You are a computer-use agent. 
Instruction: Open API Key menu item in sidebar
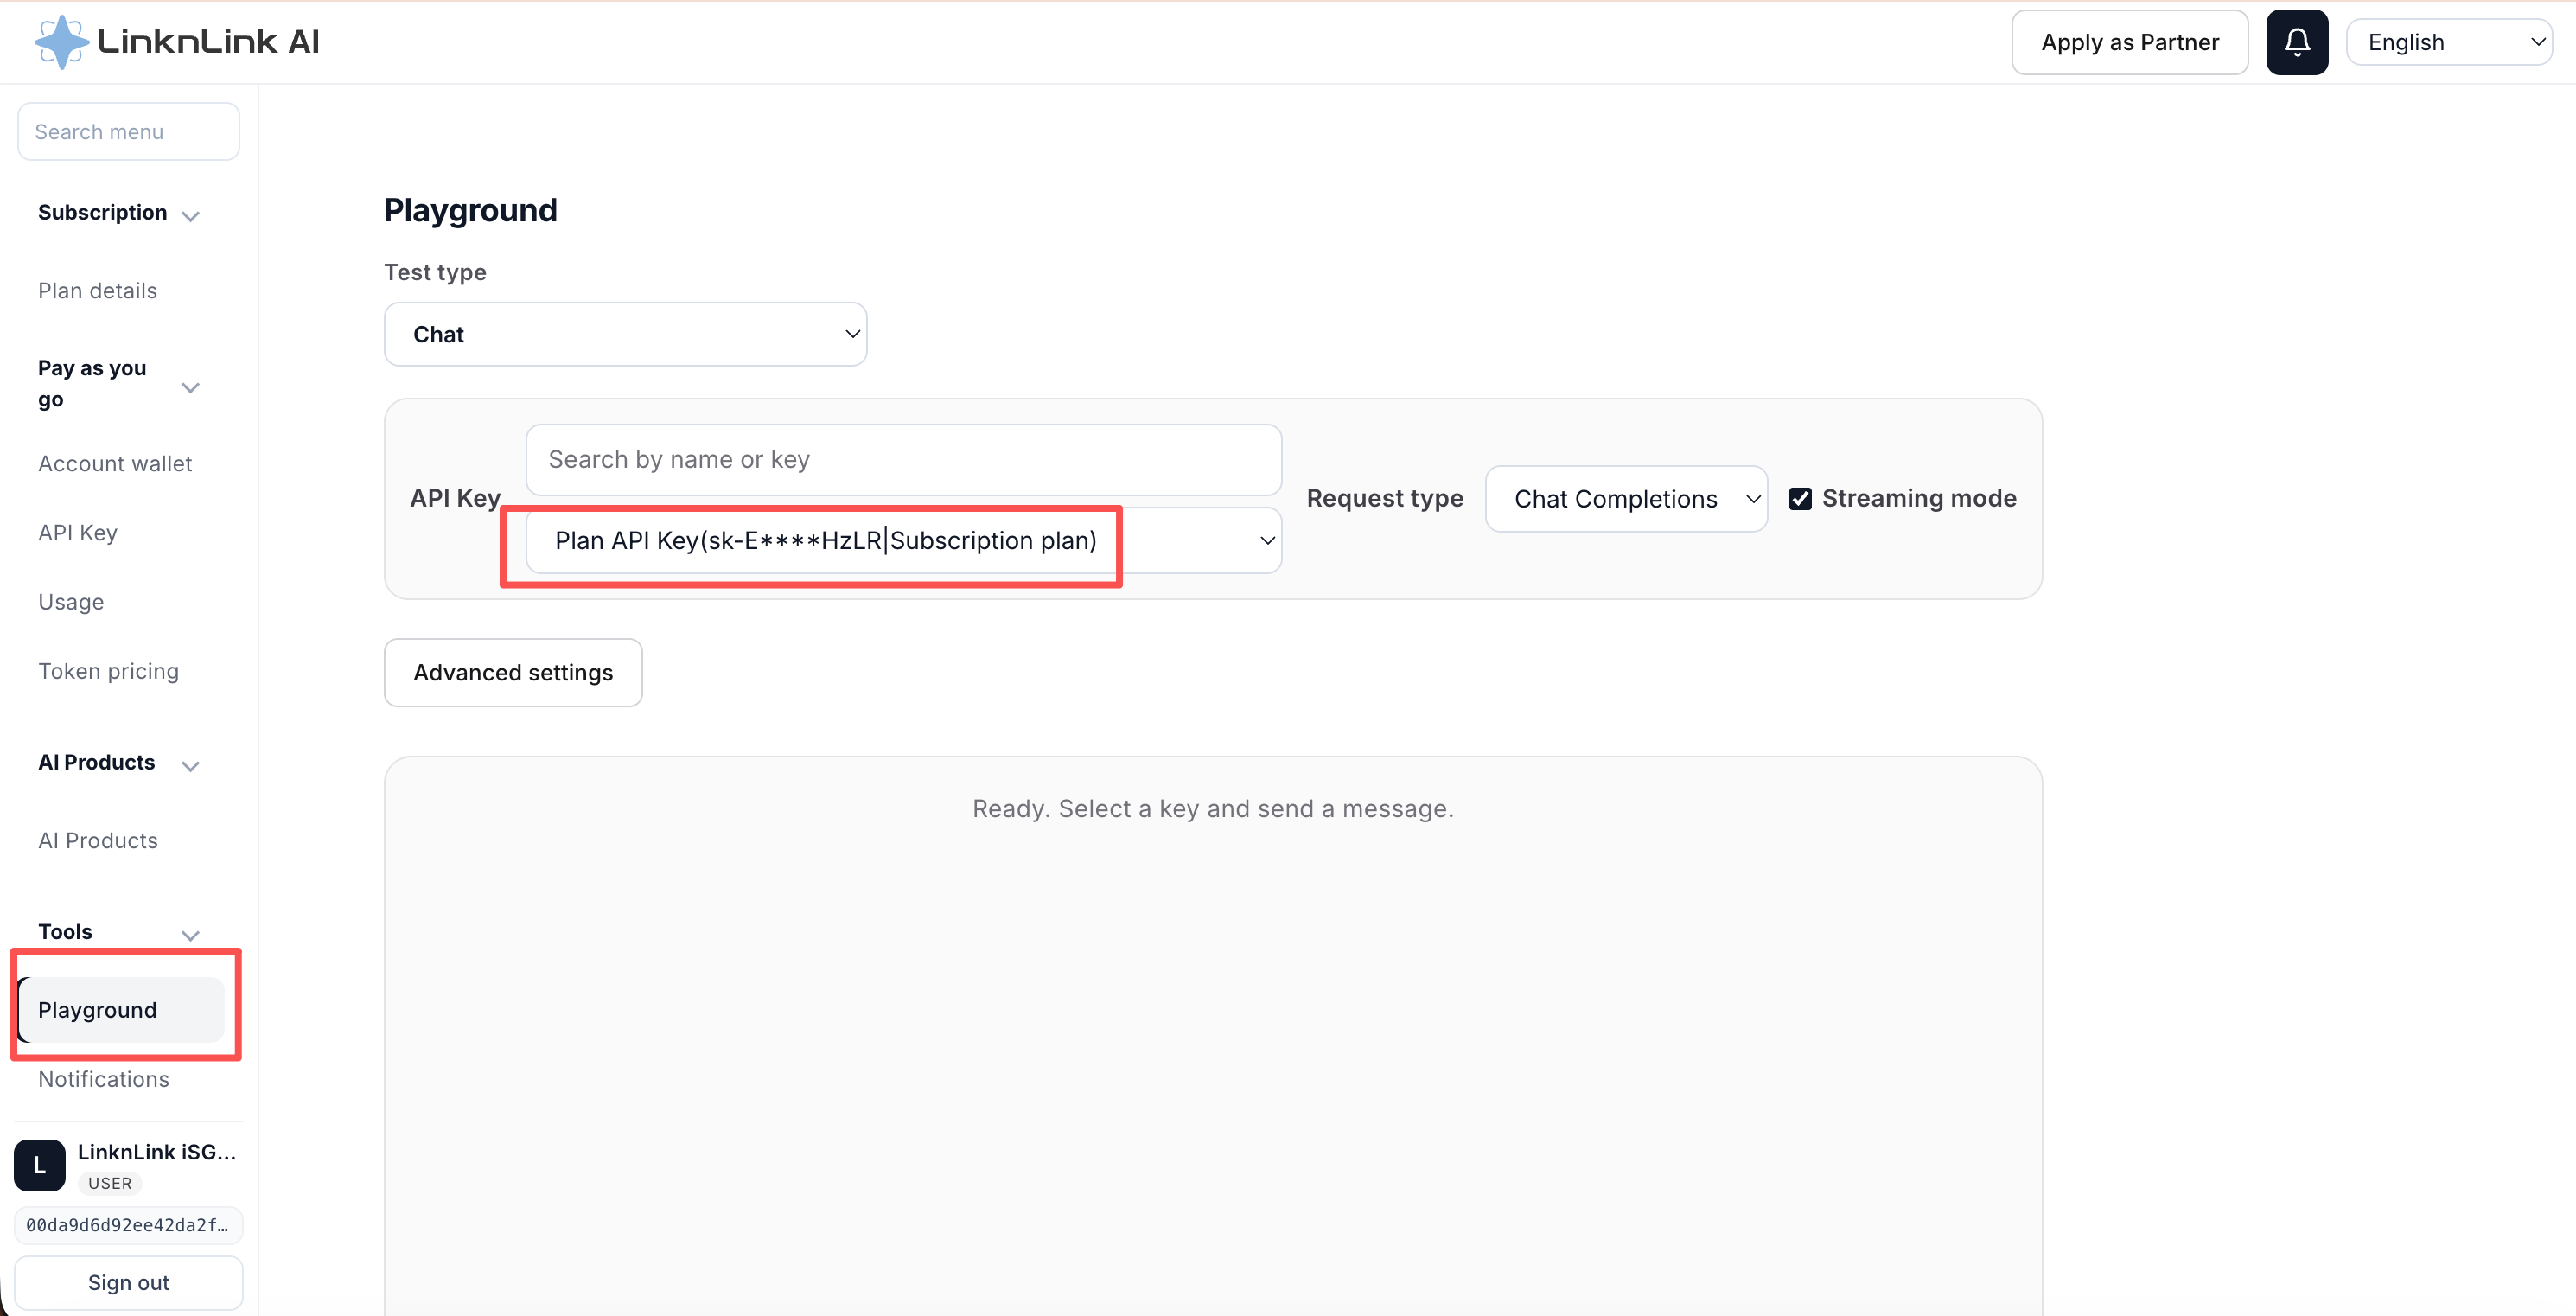pyautogui.click(x=78, y=533)
